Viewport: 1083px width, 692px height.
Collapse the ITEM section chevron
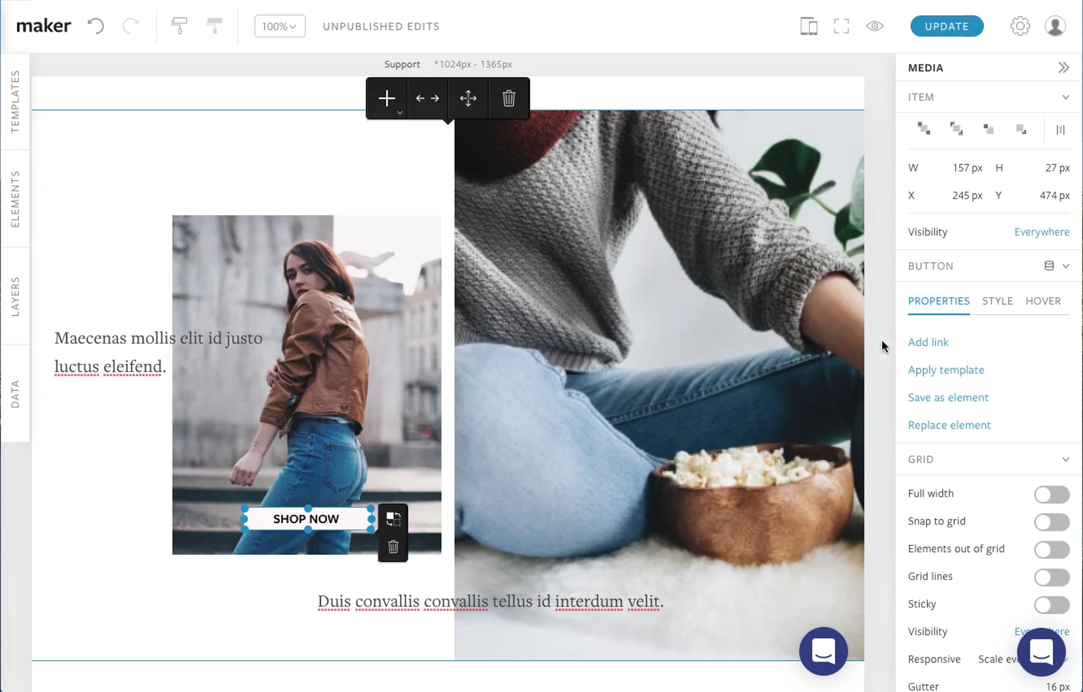coord(1065,97)
